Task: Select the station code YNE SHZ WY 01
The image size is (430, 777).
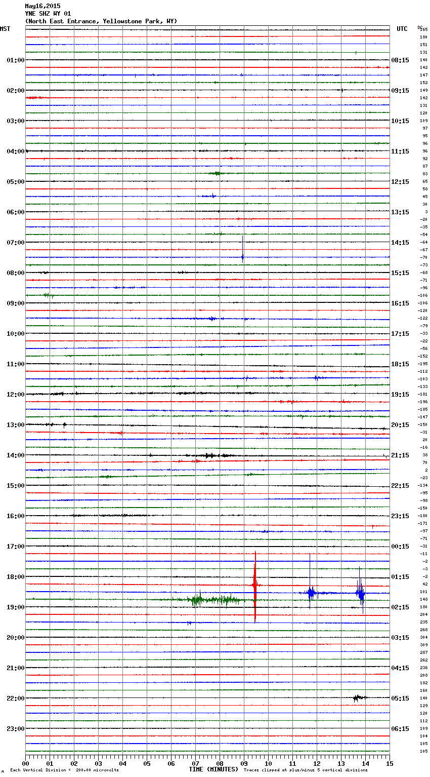Action: [48, 14]
